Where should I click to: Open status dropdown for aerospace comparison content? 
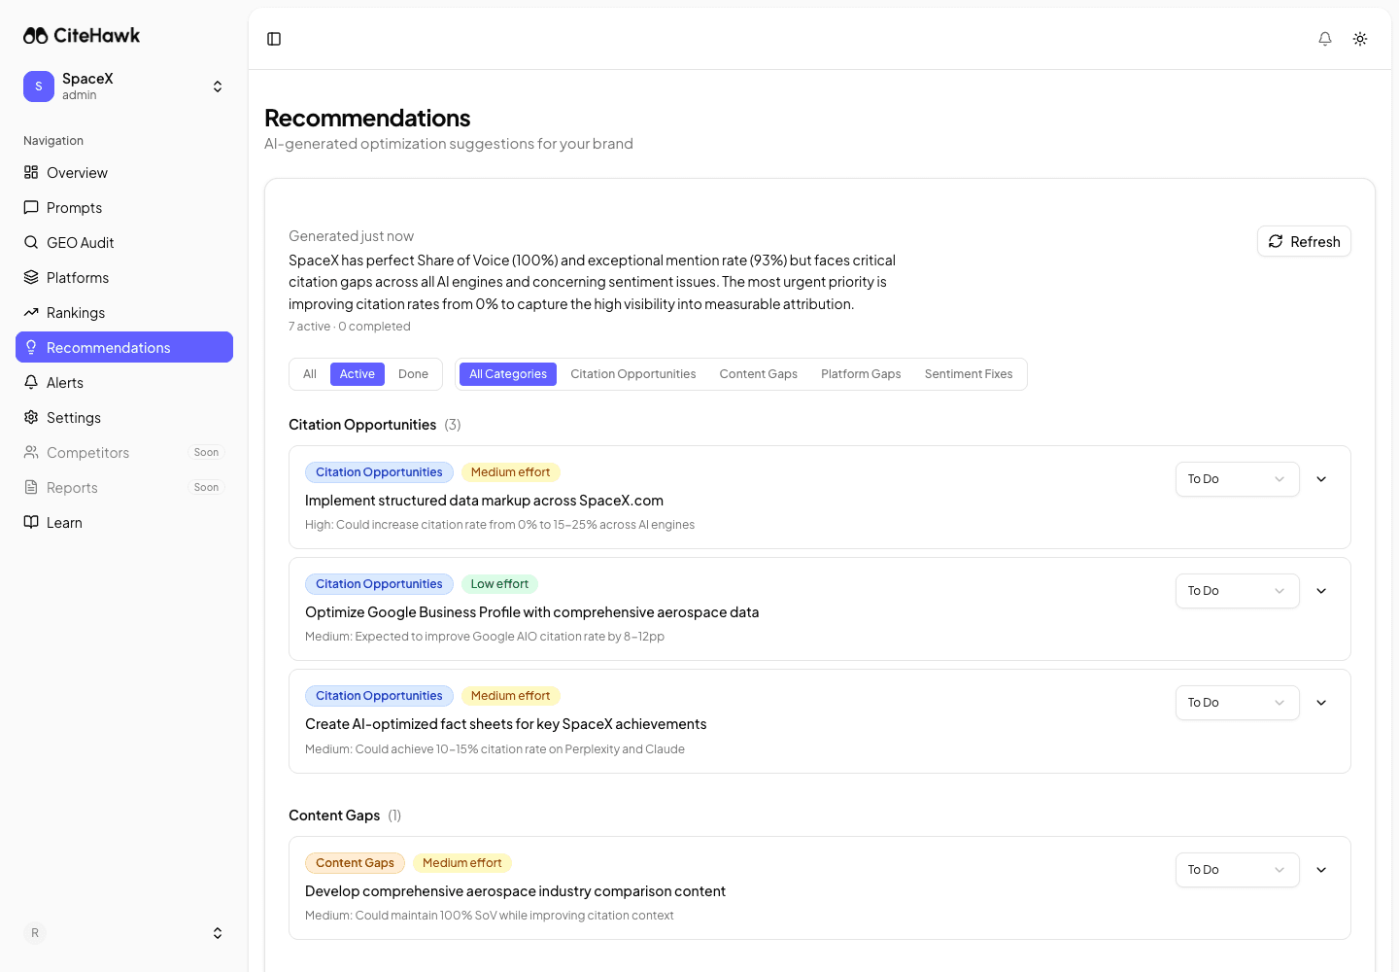tap(1237, 870)
